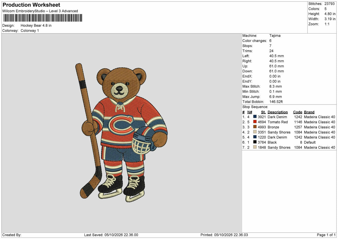The width and height of the screenshot is (338, 239).
Task: Click the 'Stop Sequence:' label
Action: (255, 107)
